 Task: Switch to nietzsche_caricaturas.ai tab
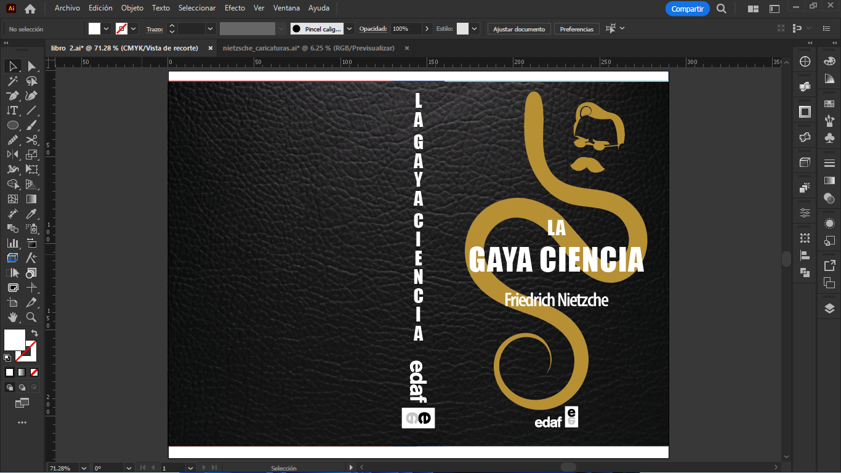[308, 48]
